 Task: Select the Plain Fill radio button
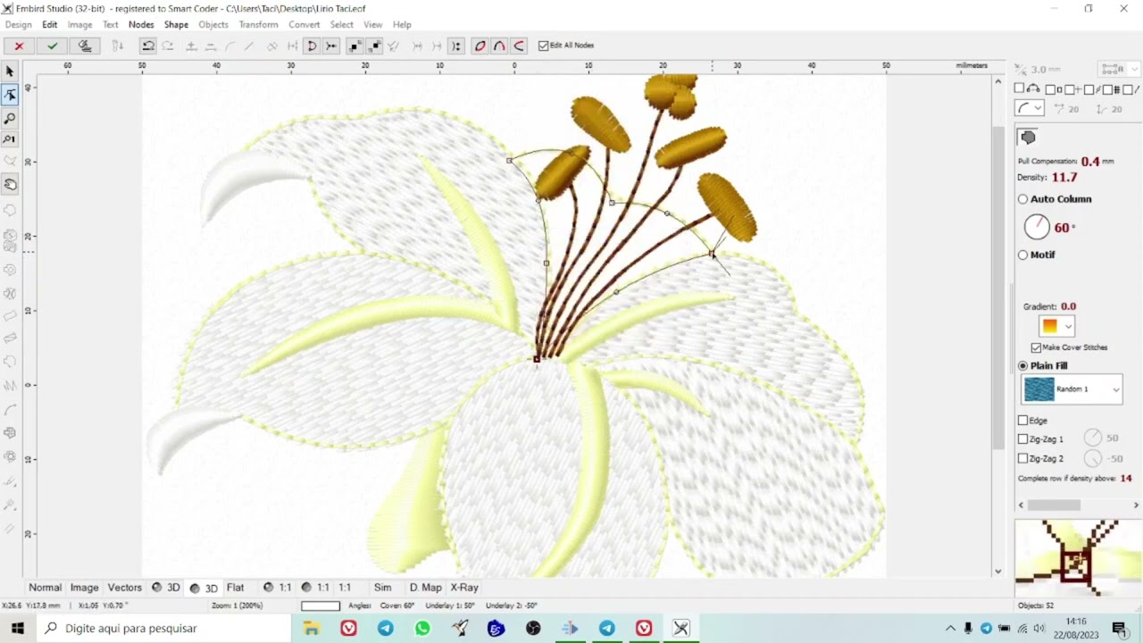(x=1023, y=365)
